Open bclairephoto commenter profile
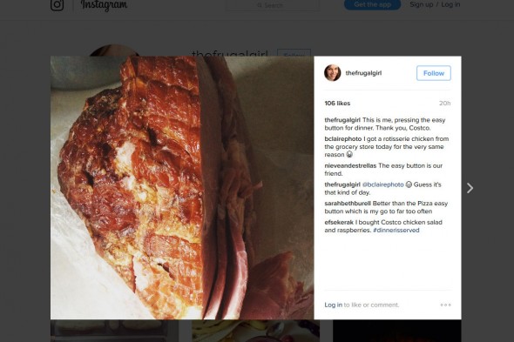Viewport: 514px width, 342px height. pos(343,139)
